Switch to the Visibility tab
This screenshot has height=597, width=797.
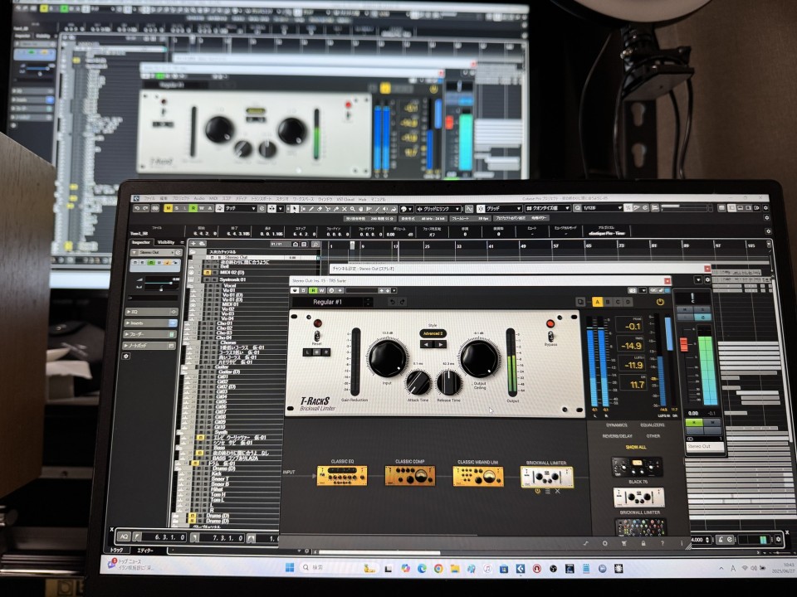click(166, 242)
